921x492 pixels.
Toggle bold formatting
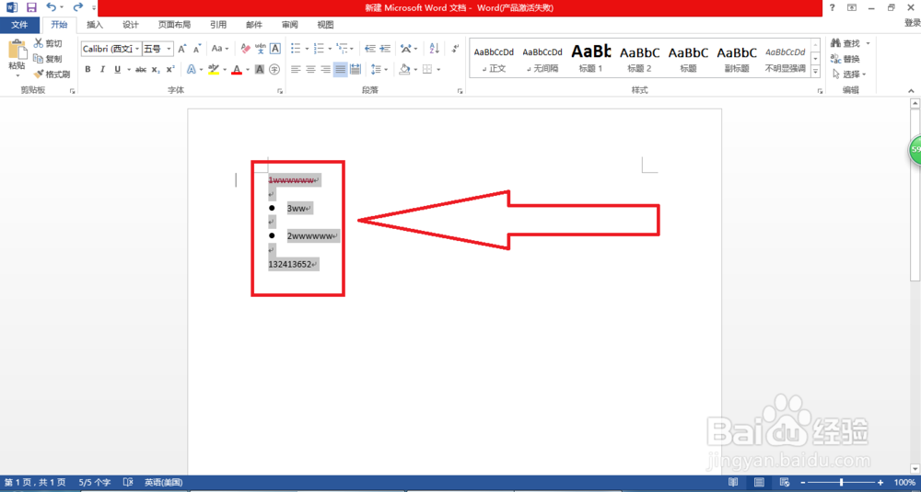point(88,69)
